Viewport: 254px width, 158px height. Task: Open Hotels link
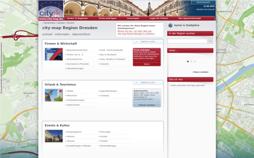[x=70, y=91]
